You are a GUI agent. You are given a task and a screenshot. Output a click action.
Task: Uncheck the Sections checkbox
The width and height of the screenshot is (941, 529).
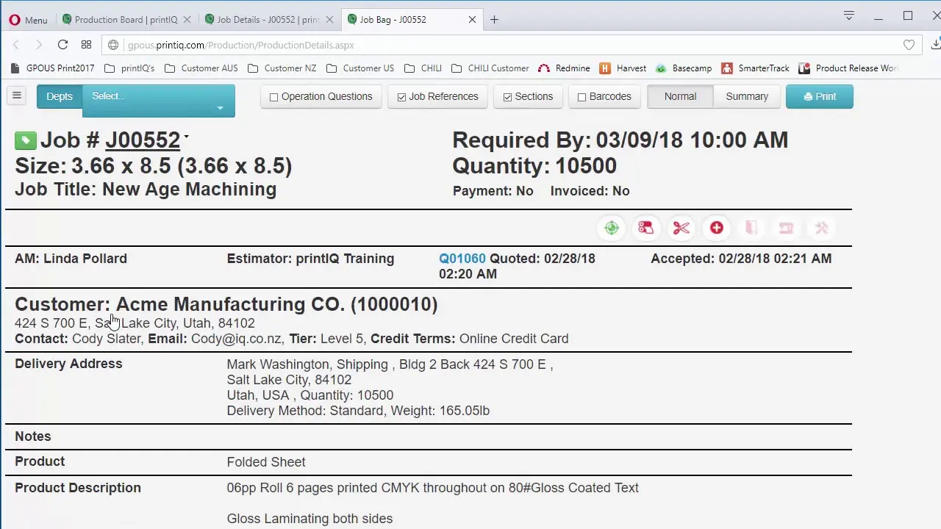[507, 97]
